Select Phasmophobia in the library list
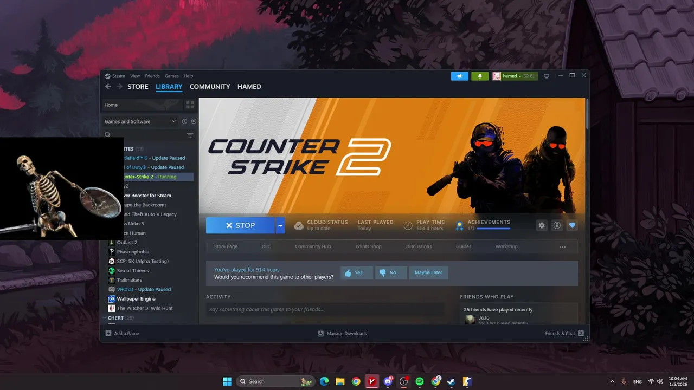This screenshot has width=694, height=390. (133, 252)
